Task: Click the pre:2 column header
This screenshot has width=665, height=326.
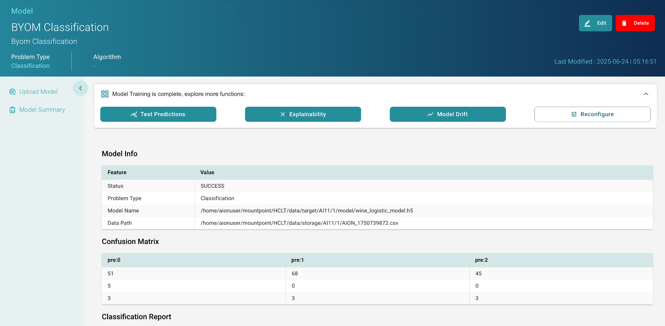Action: tap(481, 260)
